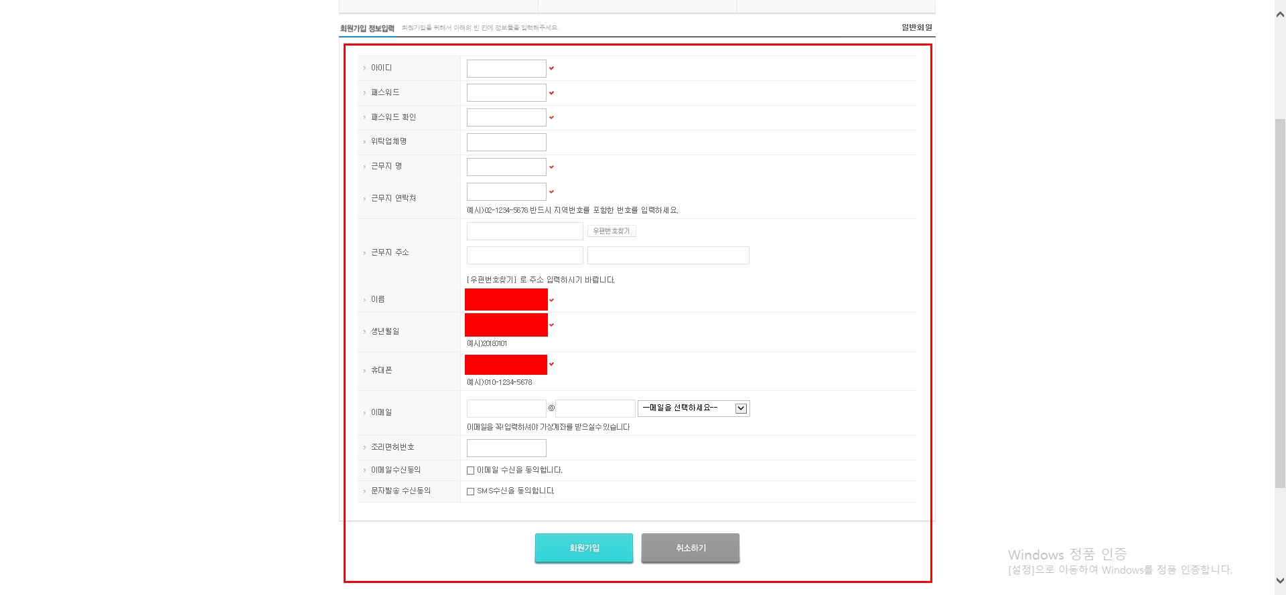Click the 근무지 연락처 input field
This screenshot has width=1286, height=595.
(506, 191)
